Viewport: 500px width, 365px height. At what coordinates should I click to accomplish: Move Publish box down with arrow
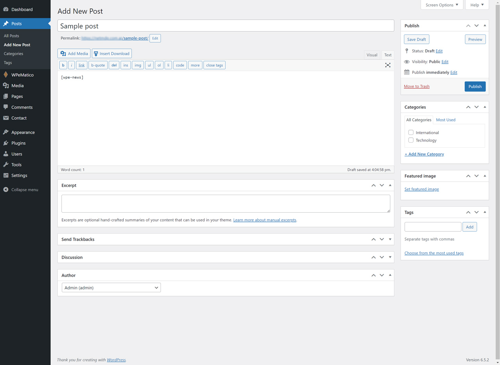click(477, 26)
